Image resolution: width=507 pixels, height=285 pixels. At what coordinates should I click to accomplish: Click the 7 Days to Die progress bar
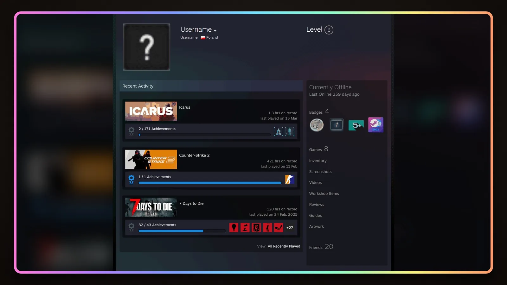pyautogui.click(x=182, y=231)
